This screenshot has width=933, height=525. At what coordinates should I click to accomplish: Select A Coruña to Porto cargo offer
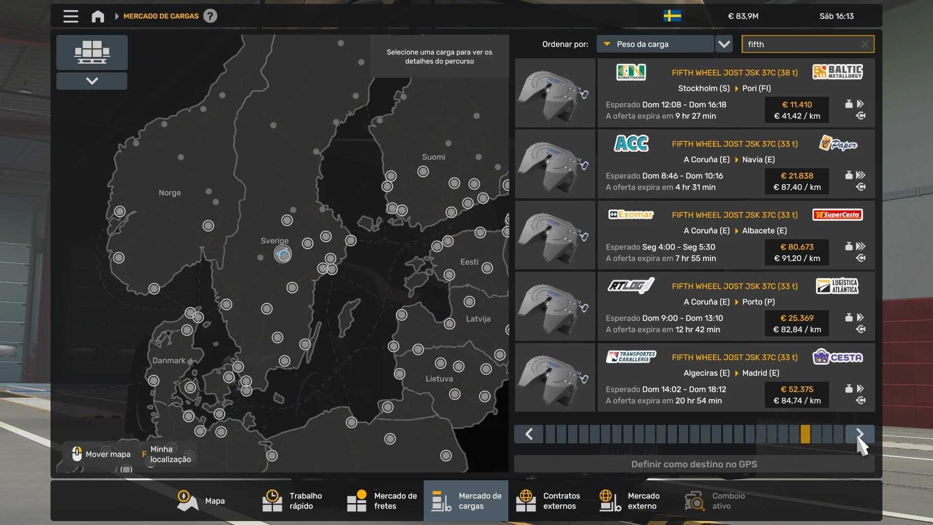coord(695,307)
